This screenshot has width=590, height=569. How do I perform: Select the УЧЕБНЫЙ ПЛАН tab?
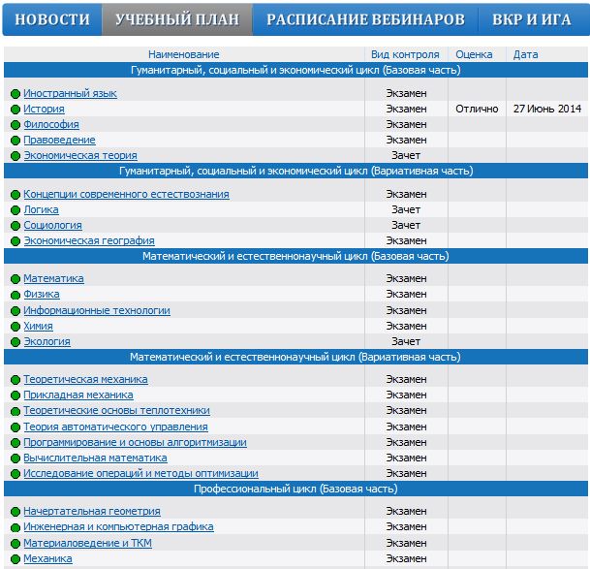177,19
